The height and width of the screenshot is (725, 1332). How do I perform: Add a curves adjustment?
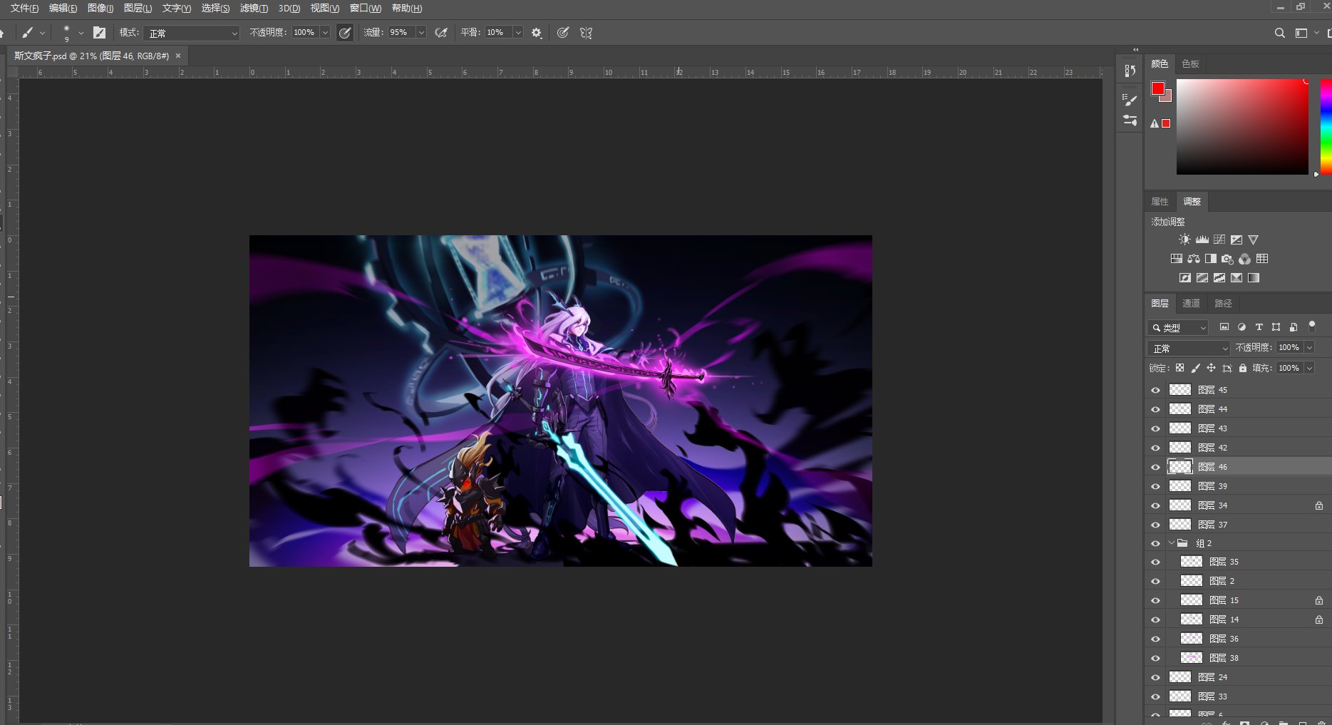tap(1219, 240)
